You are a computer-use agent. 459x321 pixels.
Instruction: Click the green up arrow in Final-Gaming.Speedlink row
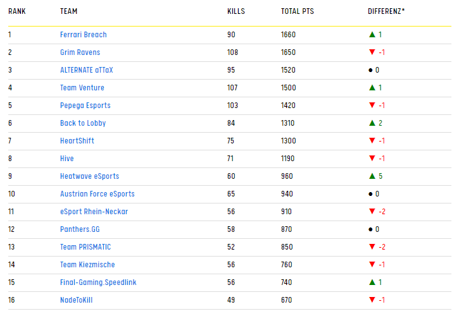point(372,282)
